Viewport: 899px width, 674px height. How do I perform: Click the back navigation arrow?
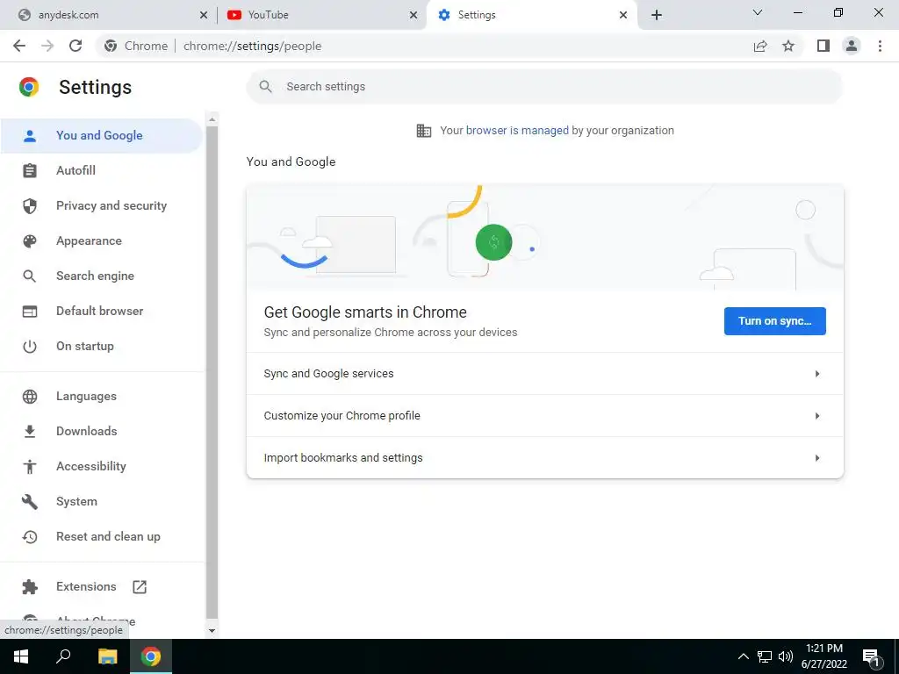[19, 46]
